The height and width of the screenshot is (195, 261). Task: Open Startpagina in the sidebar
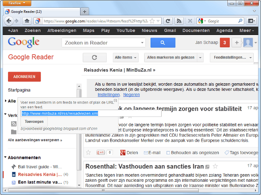tap(19, 90)
